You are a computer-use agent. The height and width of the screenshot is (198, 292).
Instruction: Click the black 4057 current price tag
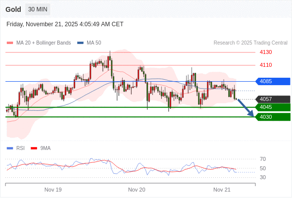point(273,99)
